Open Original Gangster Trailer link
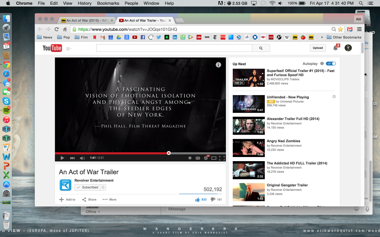Viewport: 380px width, 237px height. pos(287,185)
